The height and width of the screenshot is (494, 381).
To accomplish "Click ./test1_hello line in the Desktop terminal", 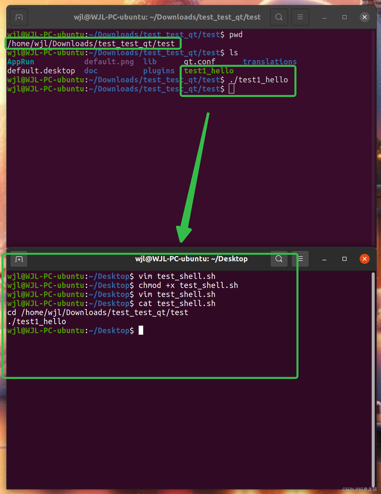I will pyautogui.click(x=37, y=322).
